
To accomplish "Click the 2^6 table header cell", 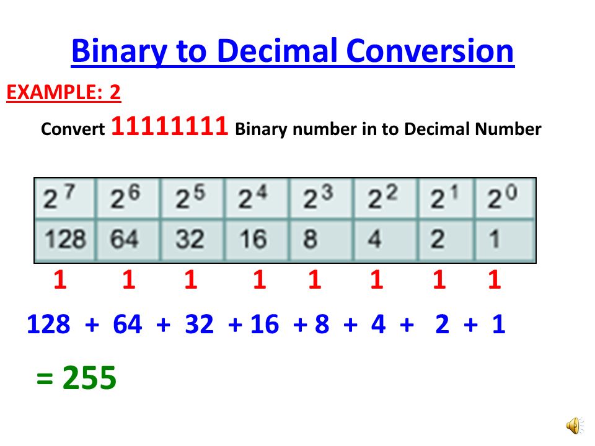I will click(128, 198).
